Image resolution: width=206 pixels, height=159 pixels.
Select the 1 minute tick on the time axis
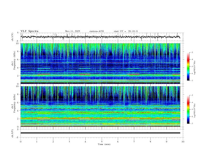pyautogui.click(x=37, y=142)
